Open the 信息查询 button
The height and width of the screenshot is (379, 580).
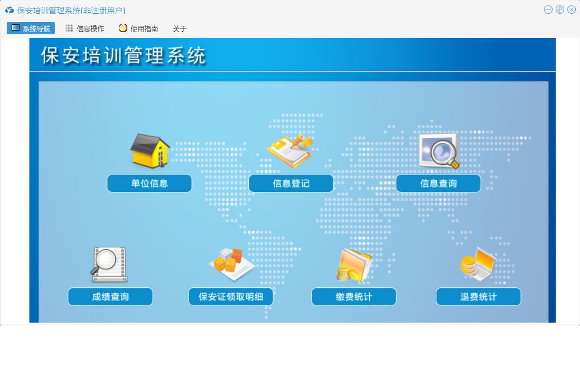(x=438, y=183)
